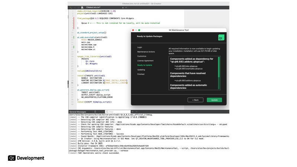Click qt.qt6.683.examples.qtopcua in dependency list
The height and width of the screenshot is (167, 297).
[189, 69]
